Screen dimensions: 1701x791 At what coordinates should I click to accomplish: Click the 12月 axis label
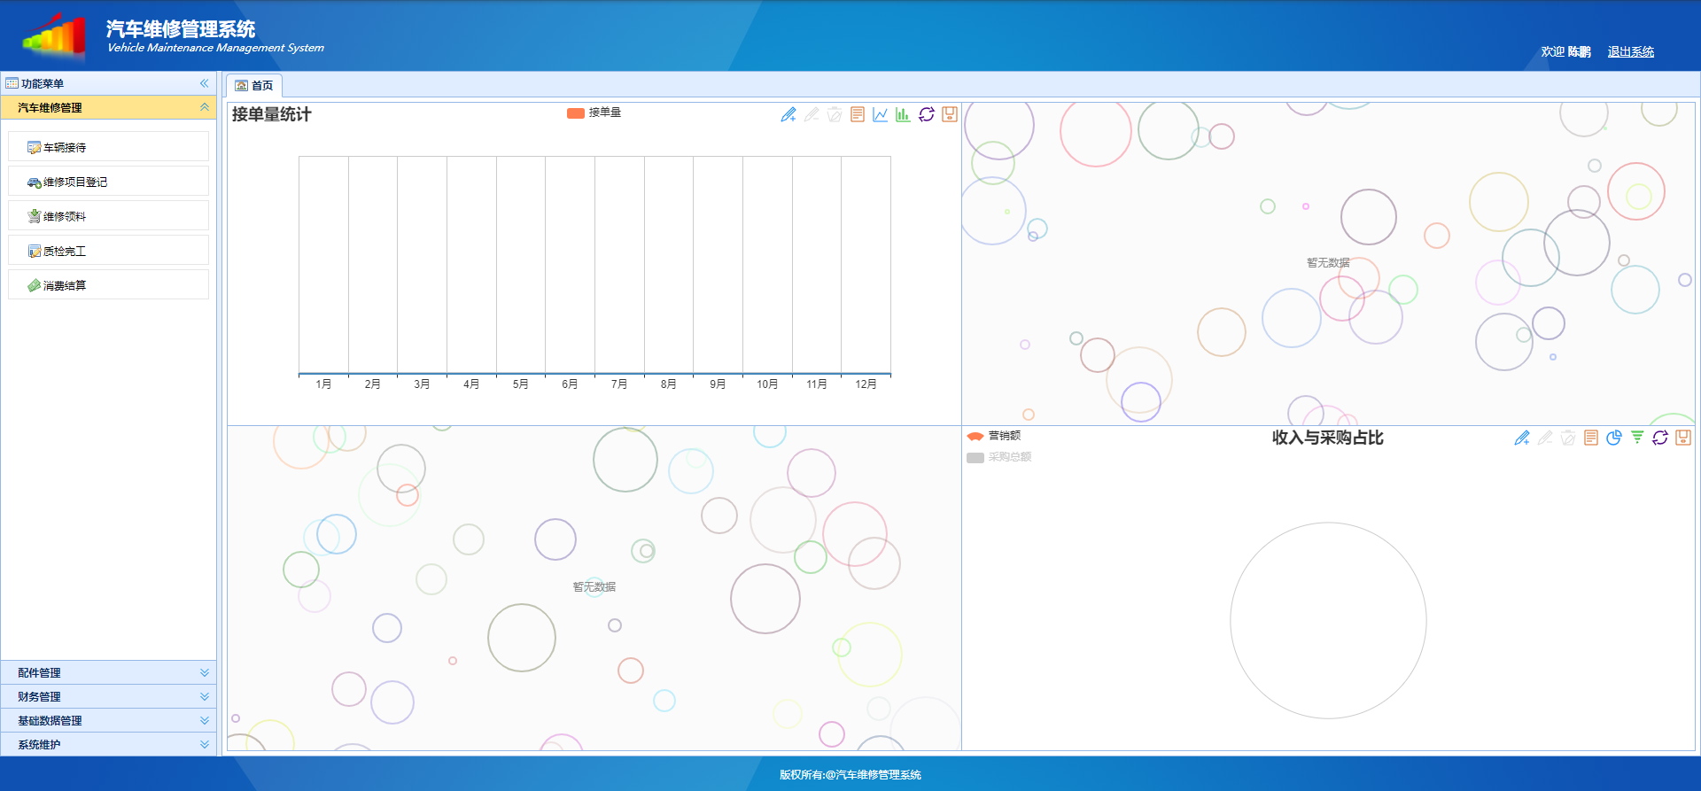(866, 384)
